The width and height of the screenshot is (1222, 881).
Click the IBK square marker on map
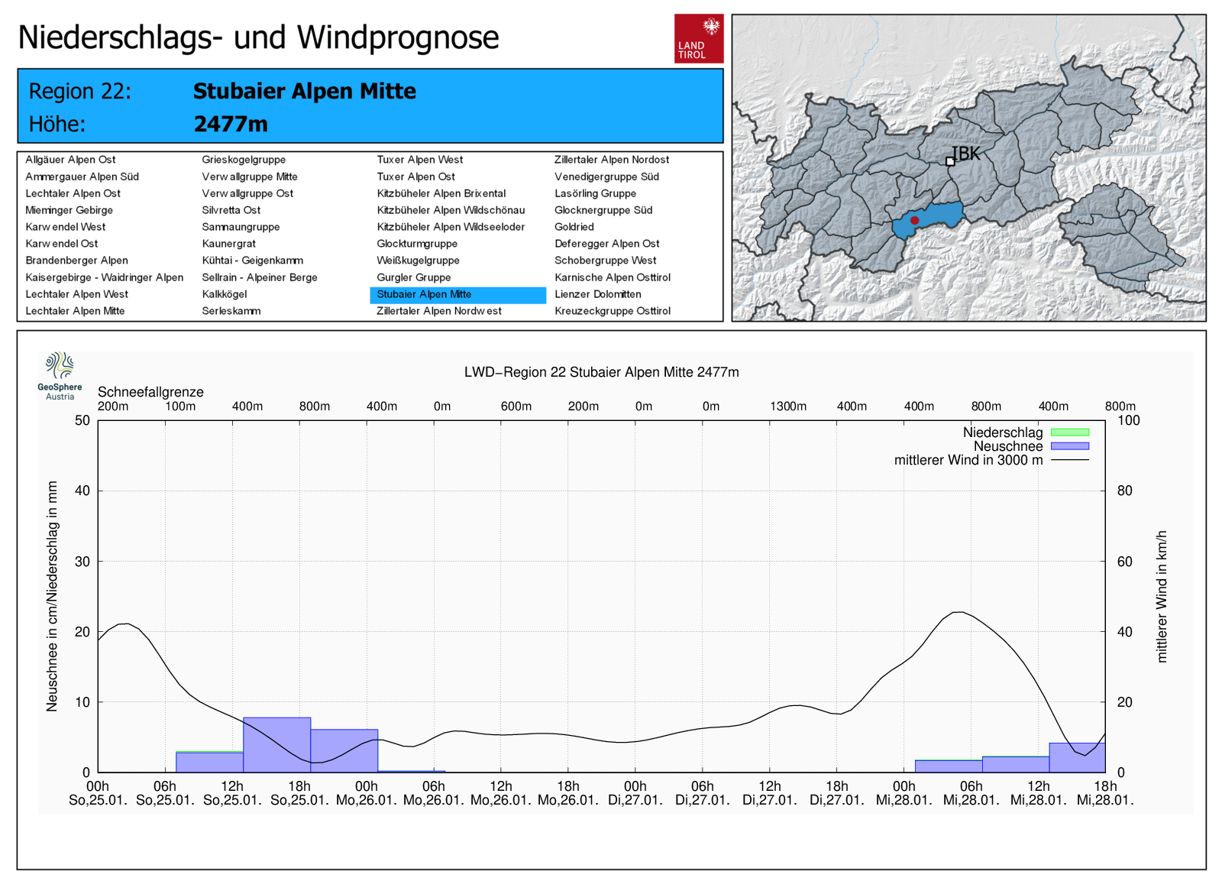click(x=950, y=161)
